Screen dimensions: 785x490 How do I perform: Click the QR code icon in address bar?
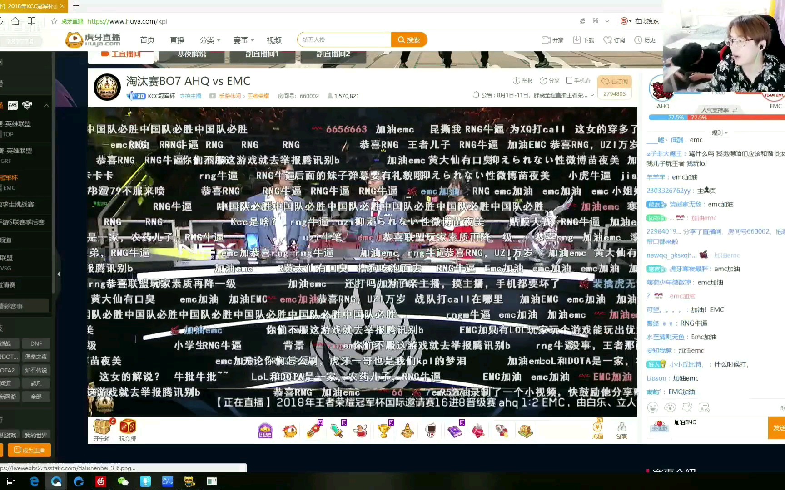point(596,21)
